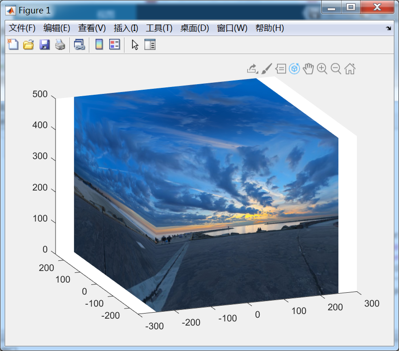Open the 查看(V) menu
The width and height of the screenshot is (399, 351).
[x=92, y=28]
